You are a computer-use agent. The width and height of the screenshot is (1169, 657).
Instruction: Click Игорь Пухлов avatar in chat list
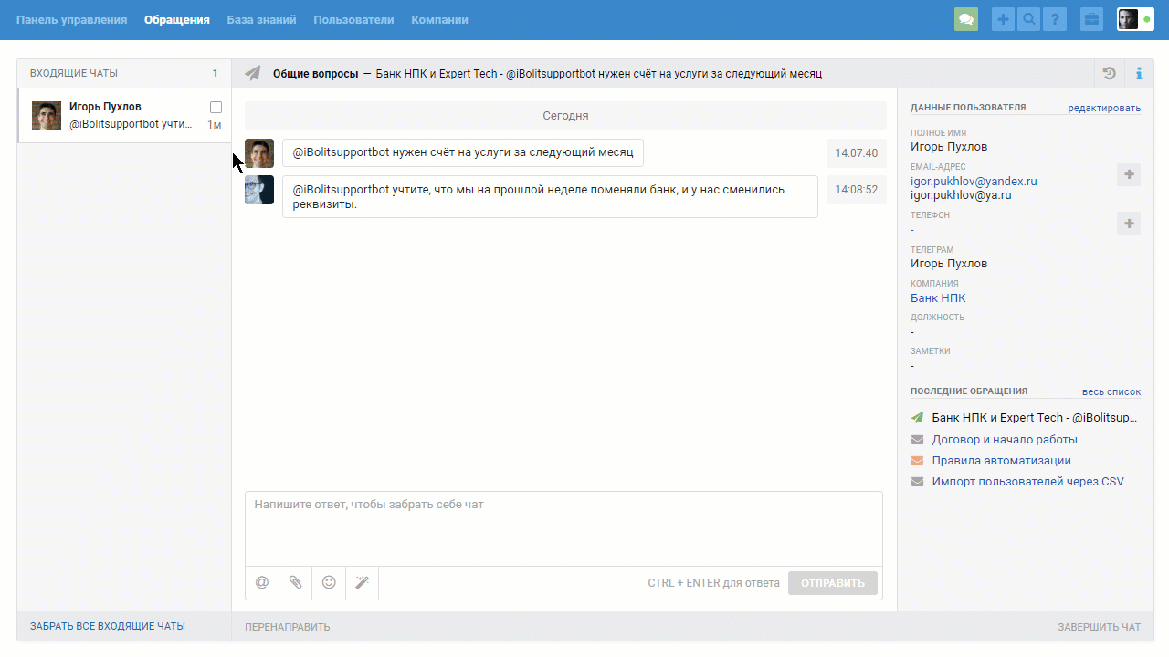(47, 116)
